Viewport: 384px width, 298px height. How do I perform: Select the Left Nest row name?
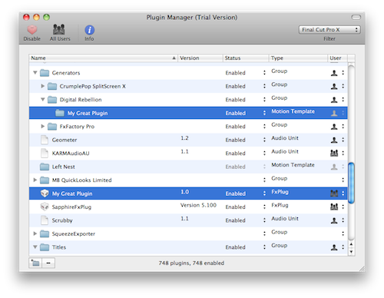64,167
